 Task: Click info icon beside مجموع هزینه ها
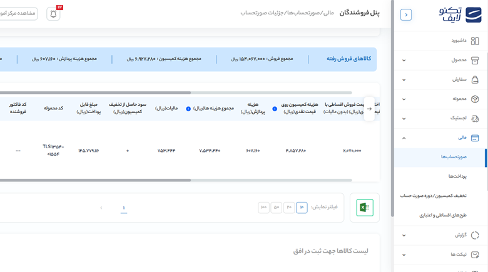coord(188,109)
